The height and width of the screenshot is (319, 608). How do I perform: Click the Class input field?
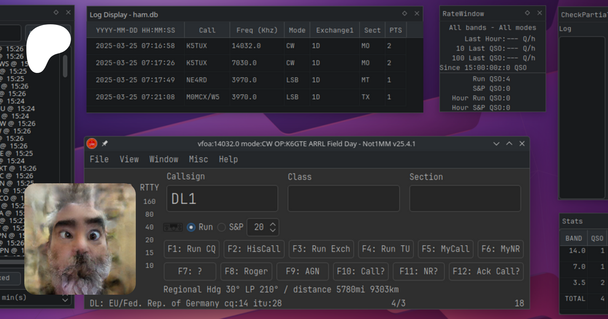(x=343, y=198)
